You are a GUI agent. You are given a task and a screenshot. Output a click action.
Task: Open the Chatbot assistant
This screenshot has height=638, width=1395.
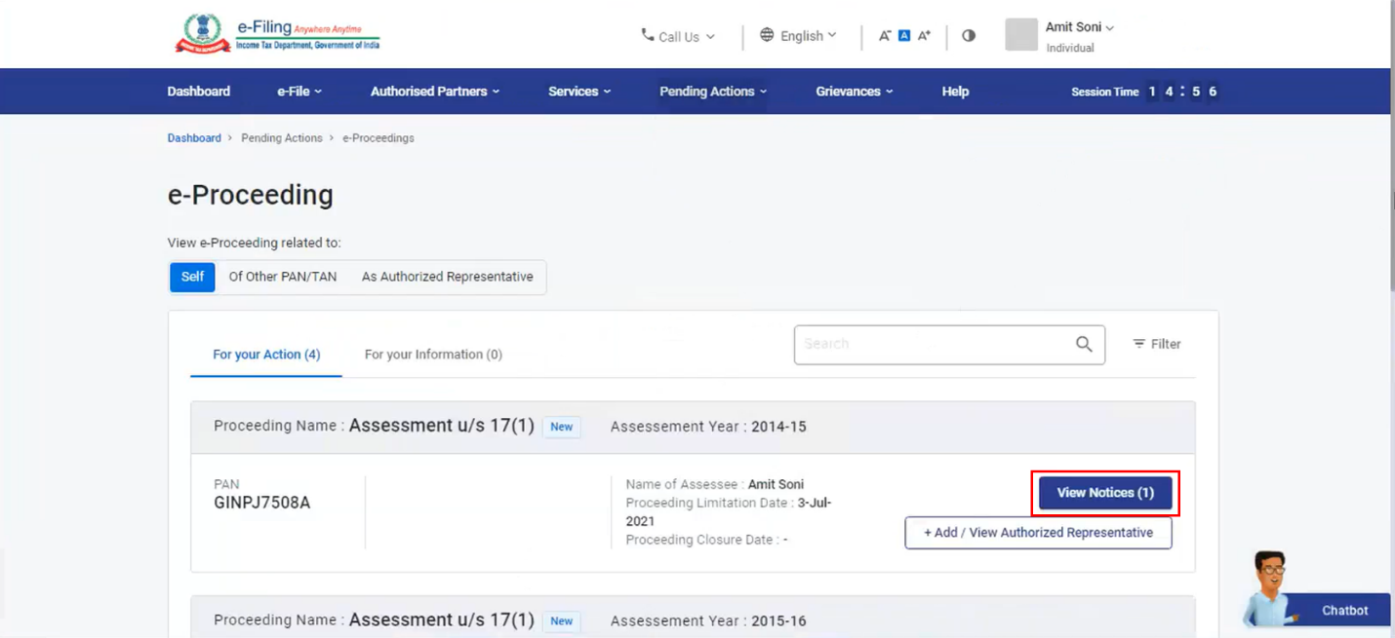click(1343, 610)
